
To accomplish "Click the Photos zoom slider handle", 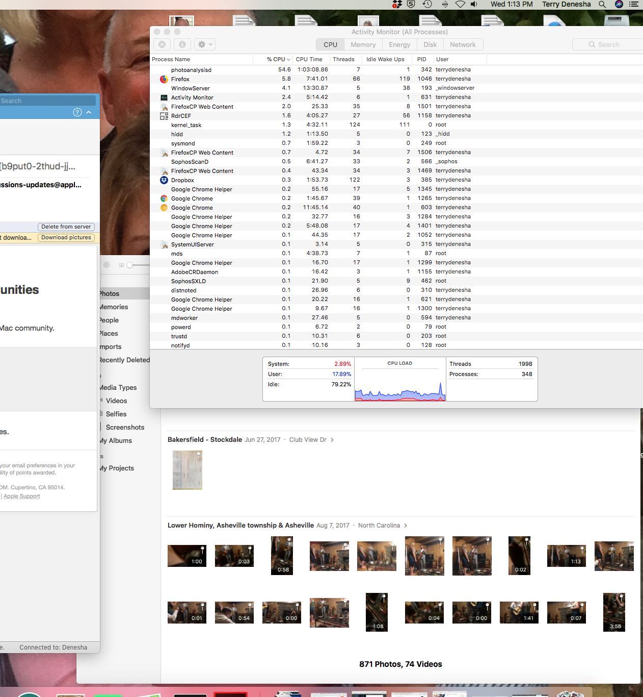I will [130, 265].
